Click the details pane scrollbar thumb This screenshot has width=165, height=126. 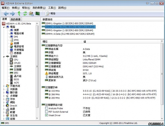pyautogui.click(x=162, y=74)
